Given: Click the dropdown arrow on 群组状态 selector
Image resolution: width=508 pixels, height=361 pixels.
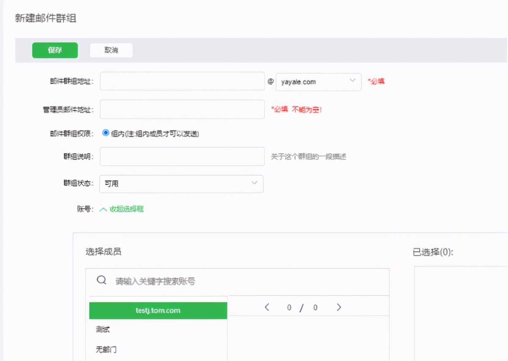Looking at the screenshot, I should 254,182.
